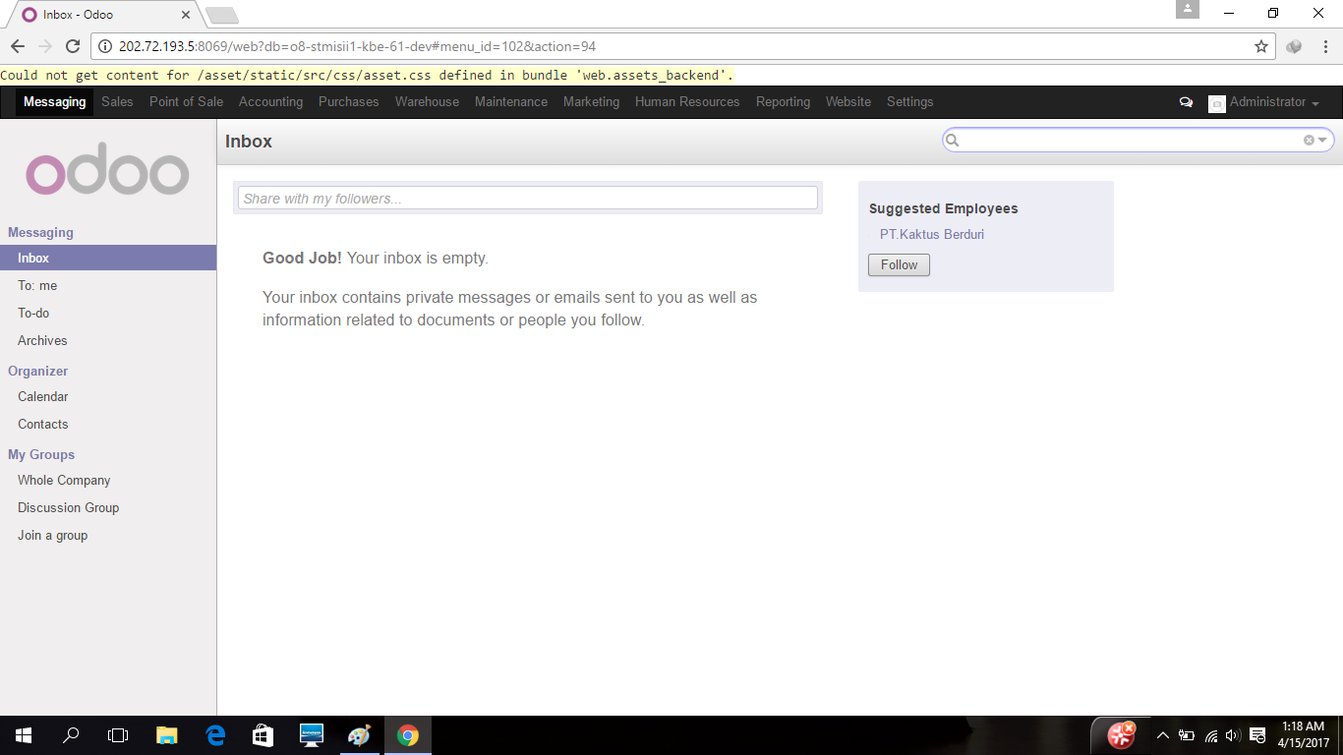The image size is (1343, 755).
Task: Open the Windows Start button
Action: click(x=22, y=734)
